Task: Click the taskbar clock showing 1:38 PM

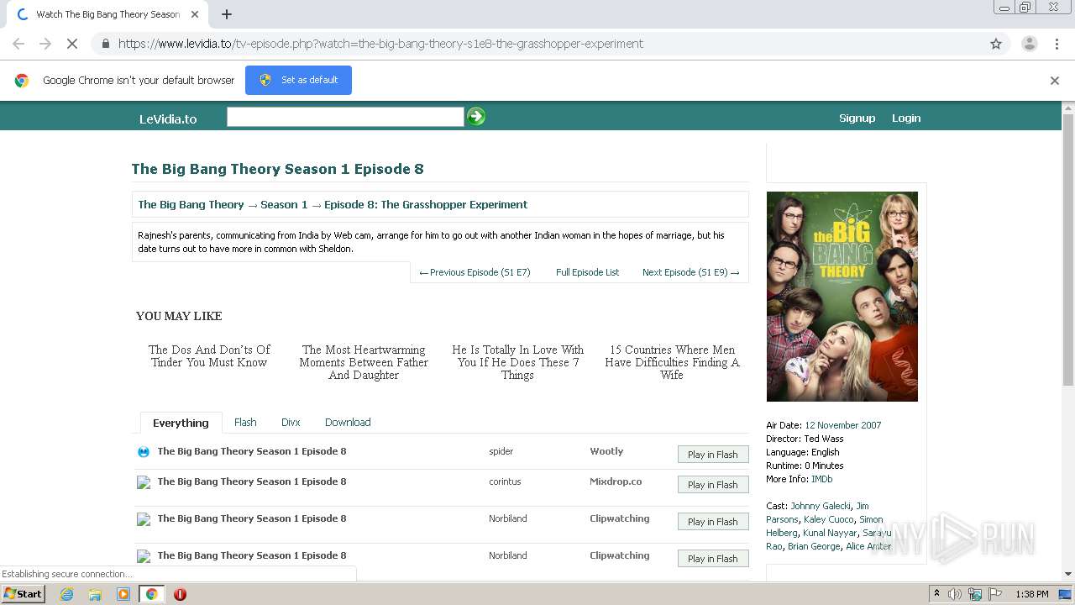Action: (x=1031, y=594)
